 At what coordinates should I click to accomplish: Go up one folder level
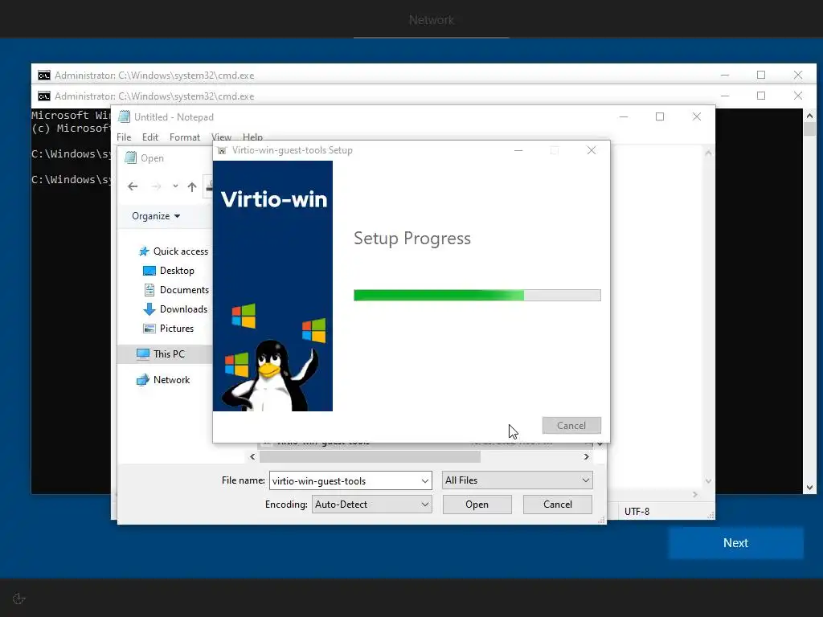(192, 186)
